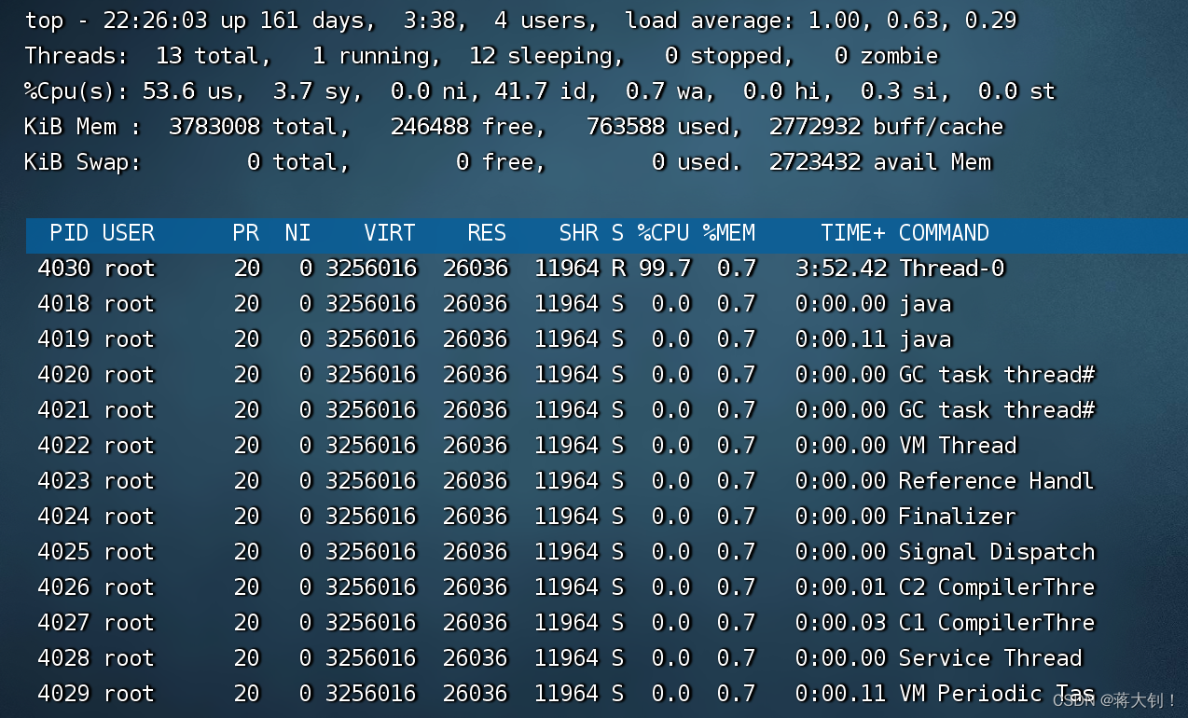This screenshot has height=718, width=1188.
Task: Click the load average 1.00, 0.63, 0.29 text
Action: point(821,21)
